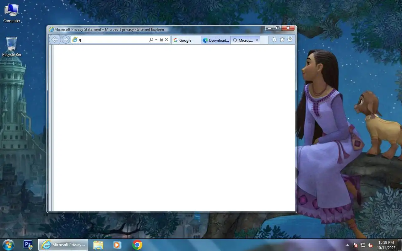Viewport: 402px width, 251px height.
Task: Open the network status tray icon
Action: pos(363,245)
